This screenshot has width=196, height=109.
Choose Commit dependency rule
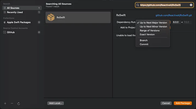point(153,44)
